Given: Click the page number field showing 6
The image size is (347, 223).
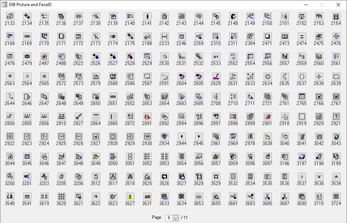Looking at the screenshot, I should (x=169, y=218).
